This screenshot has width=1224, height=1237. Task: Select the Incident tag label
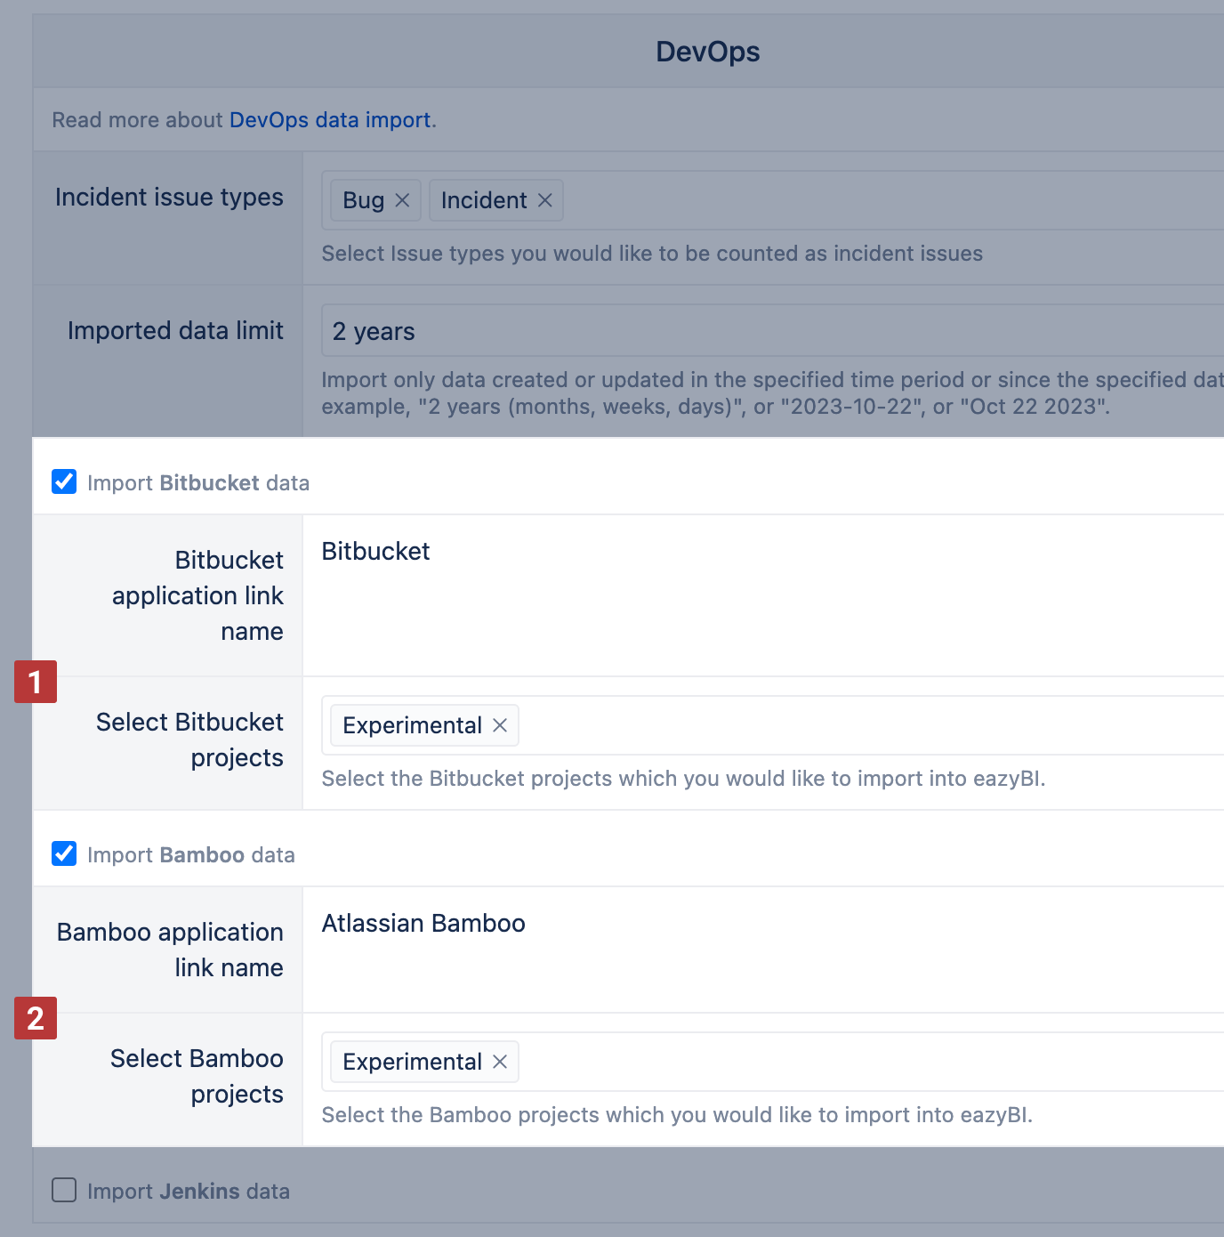[484, 200]
